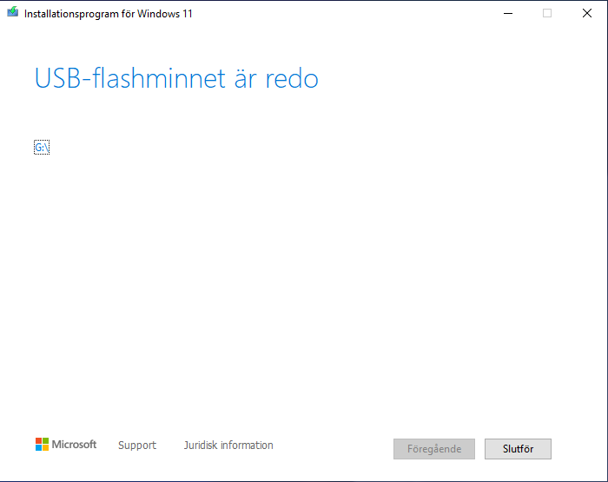Open the Support link
The height and width of the screenshot is (482, 608).
[137, 446]
